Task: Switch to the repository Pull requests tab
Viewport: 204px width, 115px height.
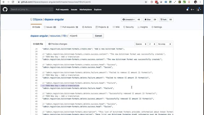Action: pyautogui.click(x=69, y=27)
